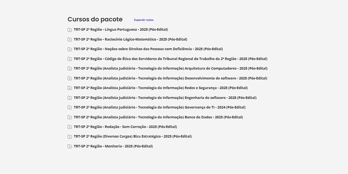This screenshot has height=174, width=348.
Task: Expand Redação - Sem Correção course title
Action: coord(125,127)
